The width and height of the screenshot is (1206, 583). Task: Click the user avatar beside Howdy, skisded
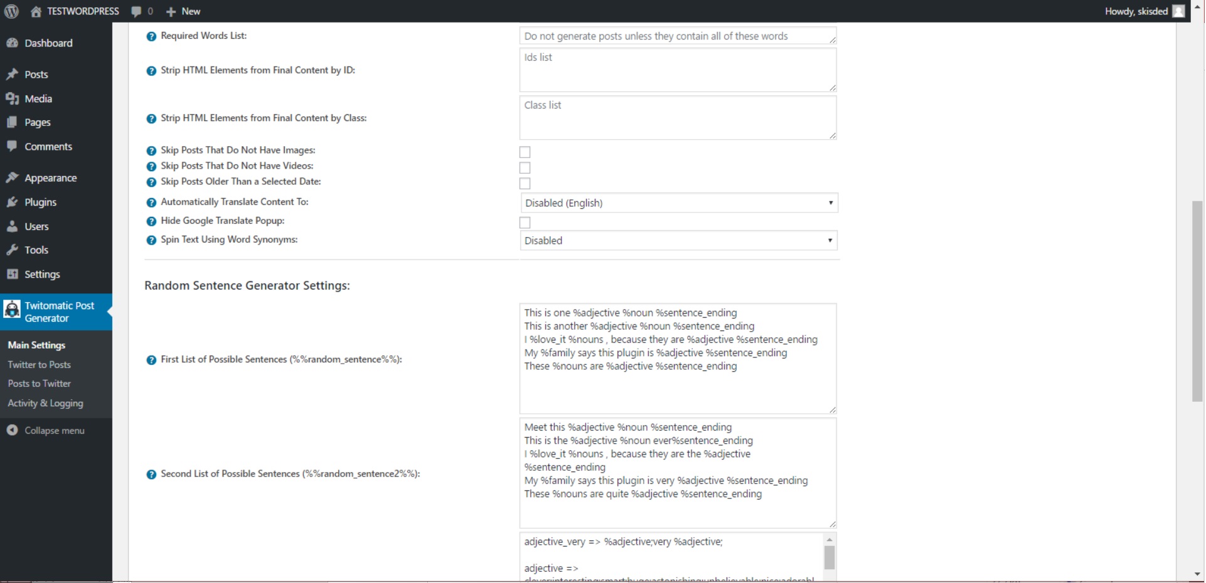[1179, 11]
